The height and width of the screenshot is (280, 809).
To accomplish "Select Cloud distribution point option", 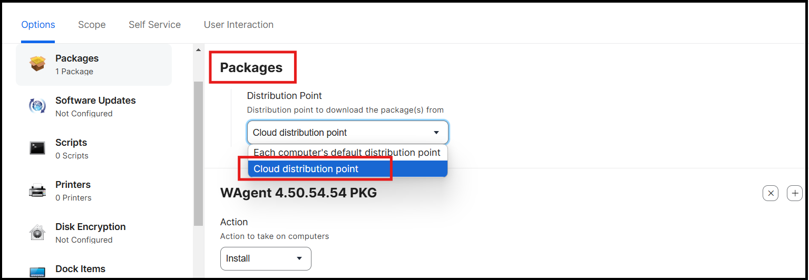I will (x=347, y=169).
